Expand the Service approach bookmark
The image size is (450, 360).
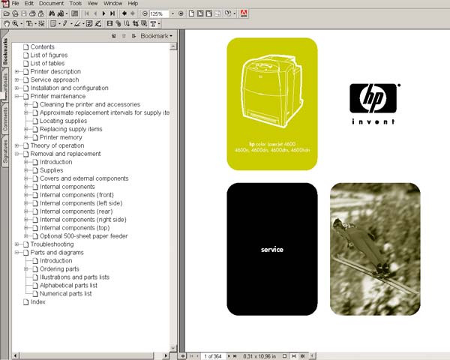16,79
